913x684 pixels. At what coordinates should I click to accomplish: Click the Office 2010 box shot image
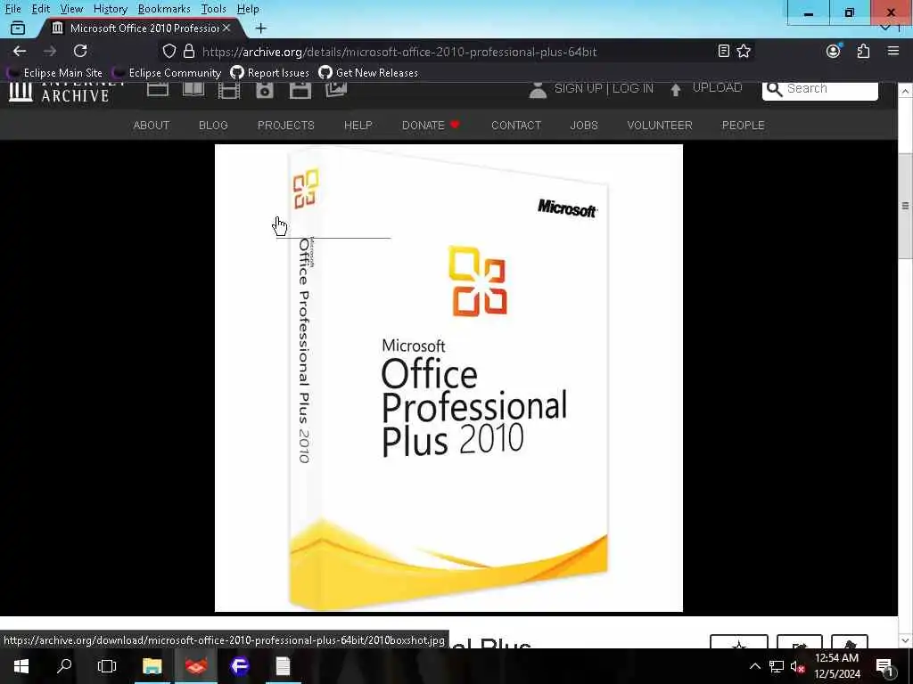click(x=448, y=378)
